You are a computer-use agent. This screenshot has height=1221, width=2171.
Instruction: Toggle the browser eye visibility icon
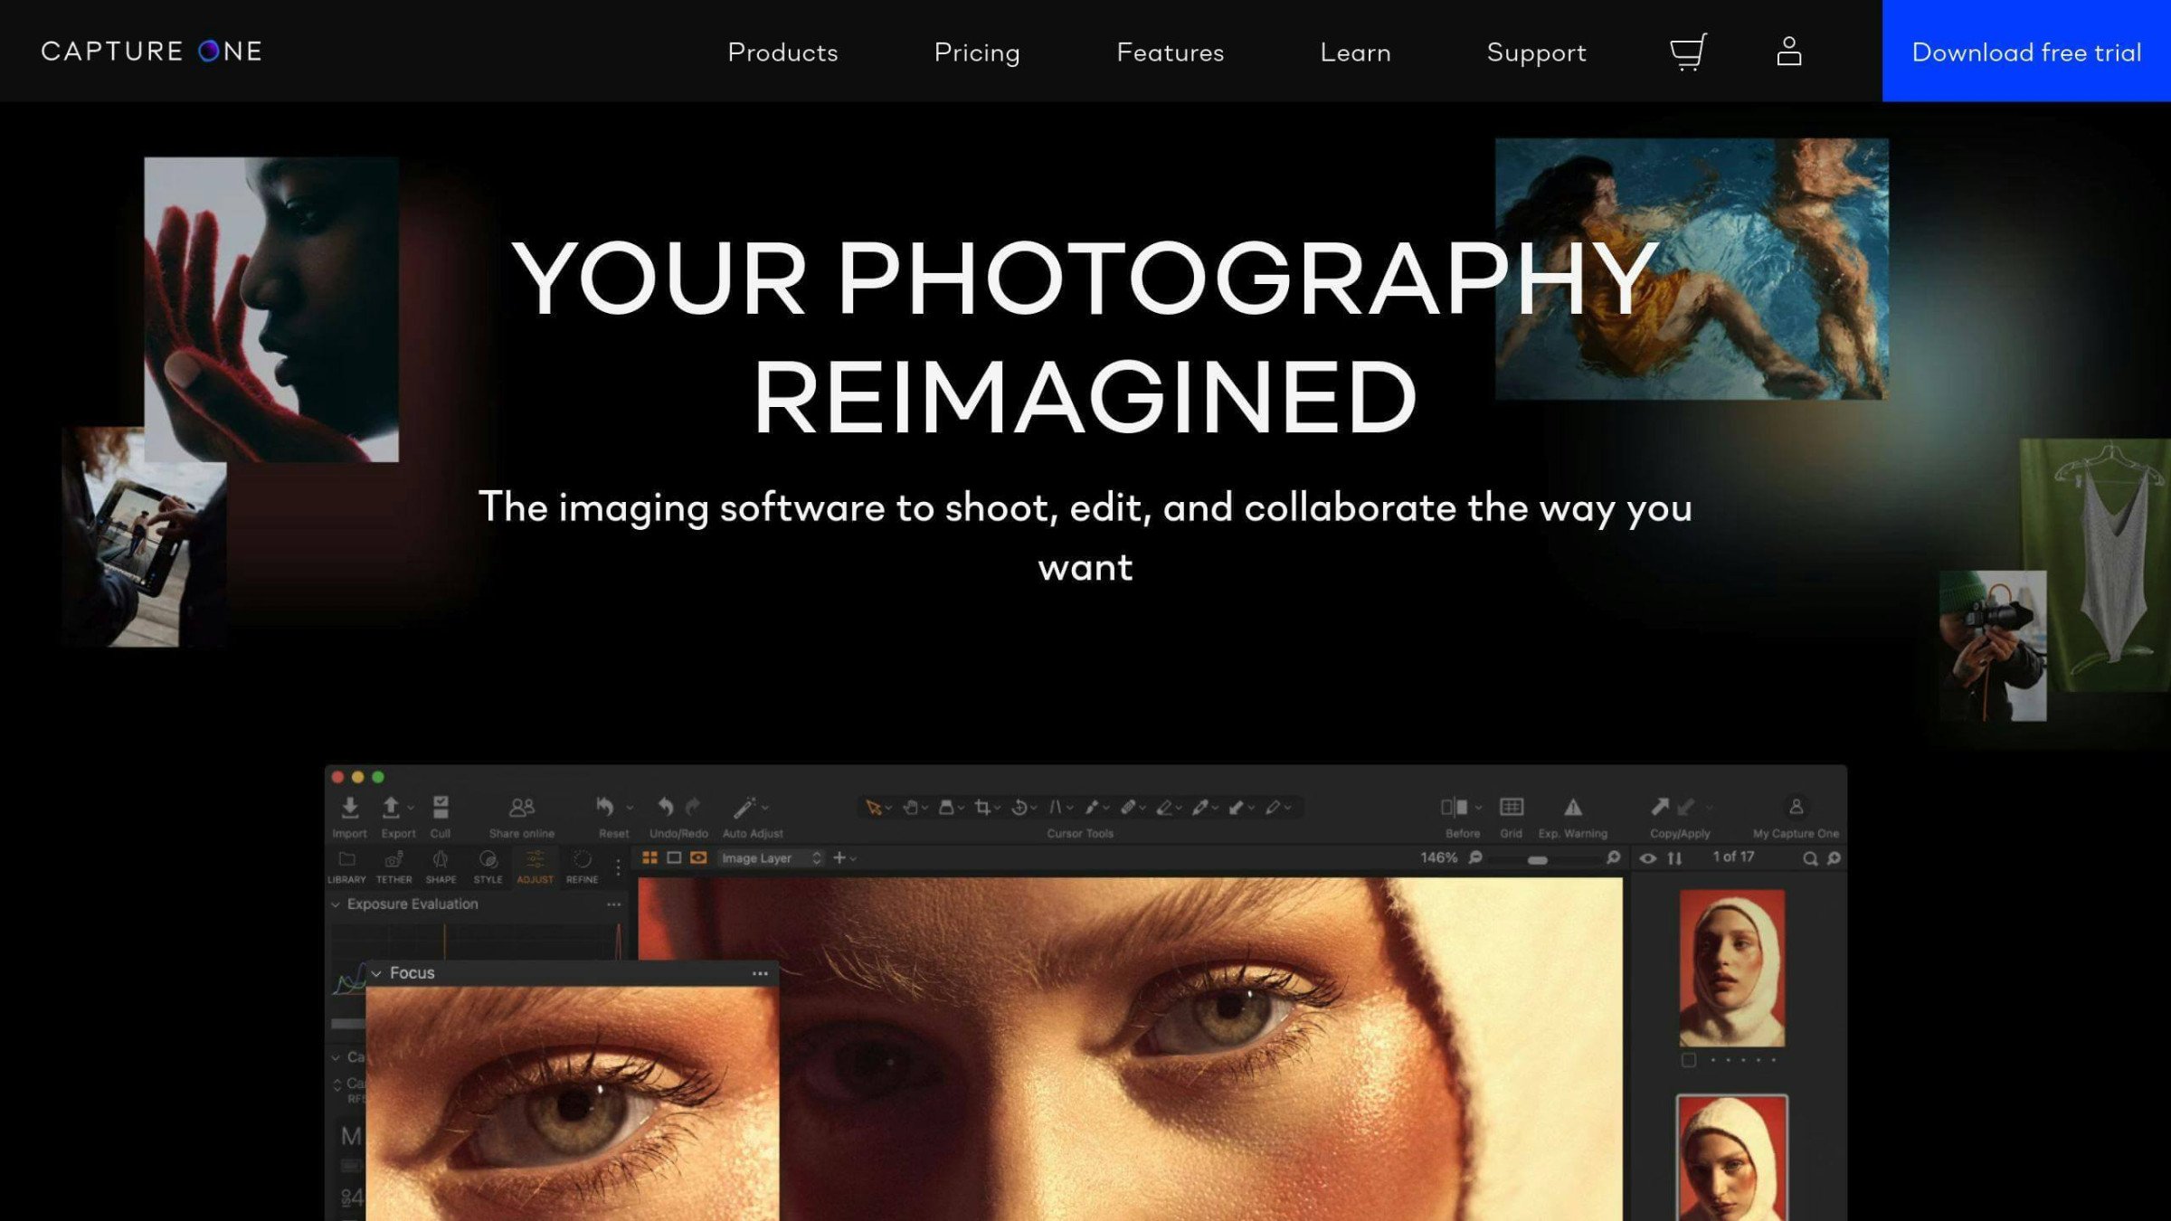tap(1648, 858)
